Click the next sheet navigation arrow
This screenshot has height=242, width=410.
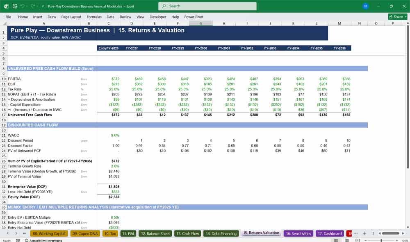pos(16,233)
